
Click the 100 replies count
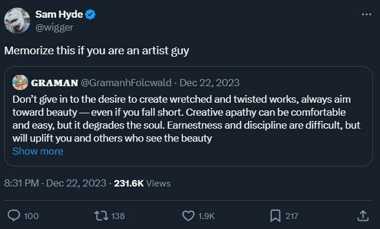pos(31,216)
